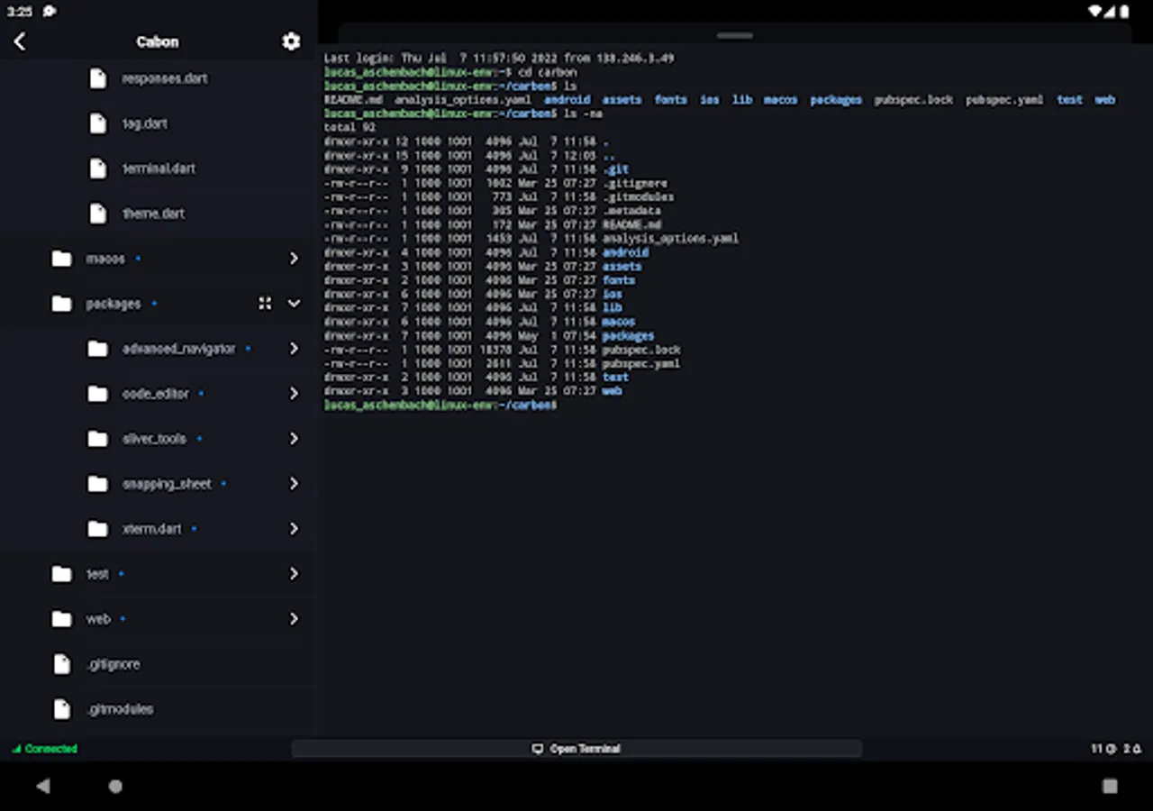This screenshot has height=811, width=1153.
Task: Collapse all inside packages with the arrows icon
Action: (x=265, y=304)
